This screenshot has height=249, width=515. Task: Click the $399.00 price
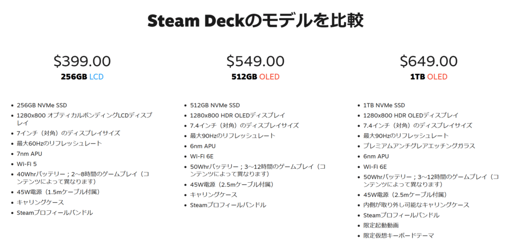tap(82, 61)
